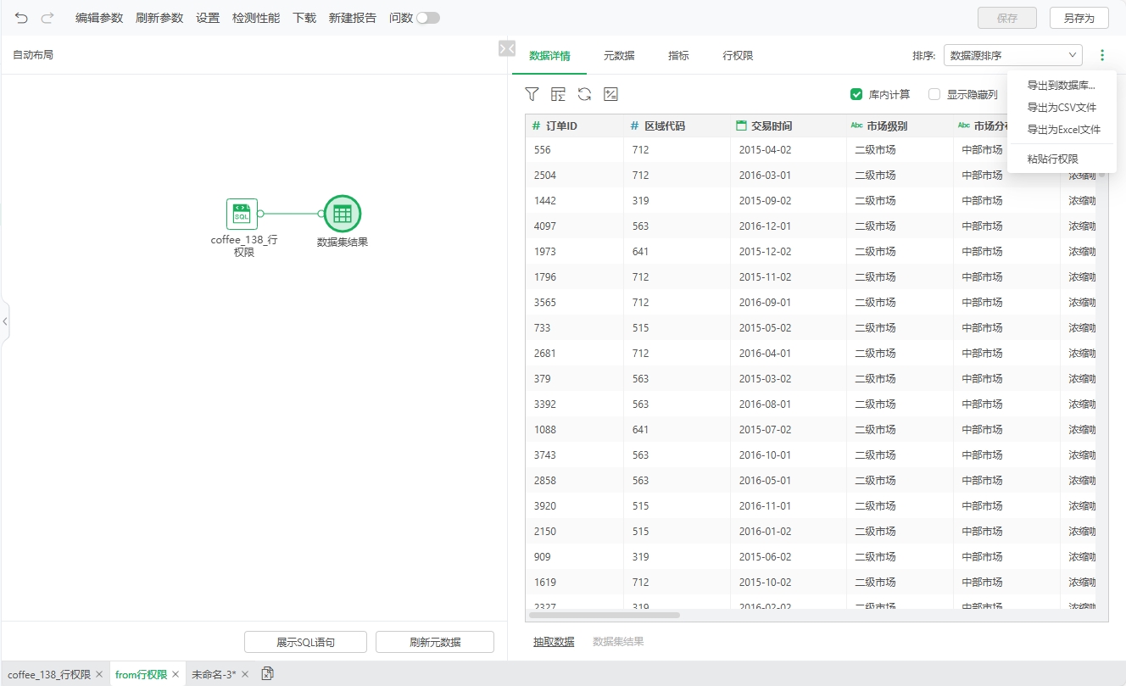Collapse the panel using the divider arrows
Viewport: 1126px width, 686px height.
coord(506,49)
